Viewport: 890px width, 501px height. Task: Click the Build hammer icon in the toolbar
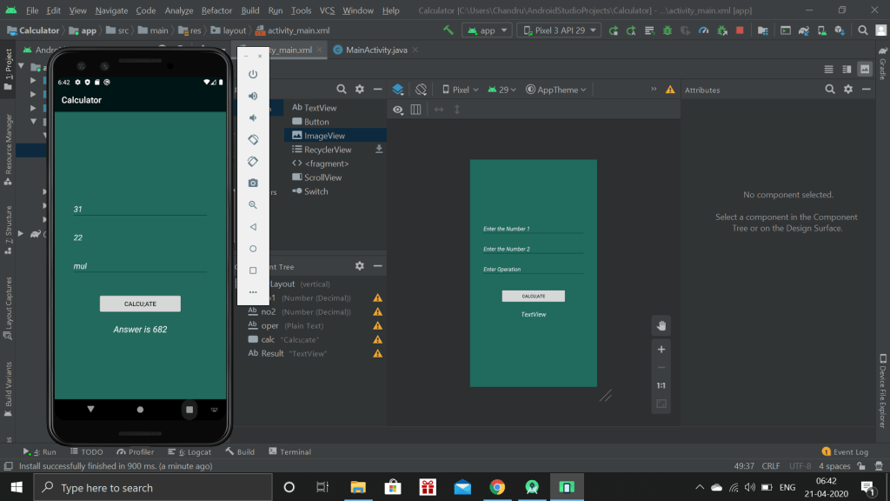point(448,30)
